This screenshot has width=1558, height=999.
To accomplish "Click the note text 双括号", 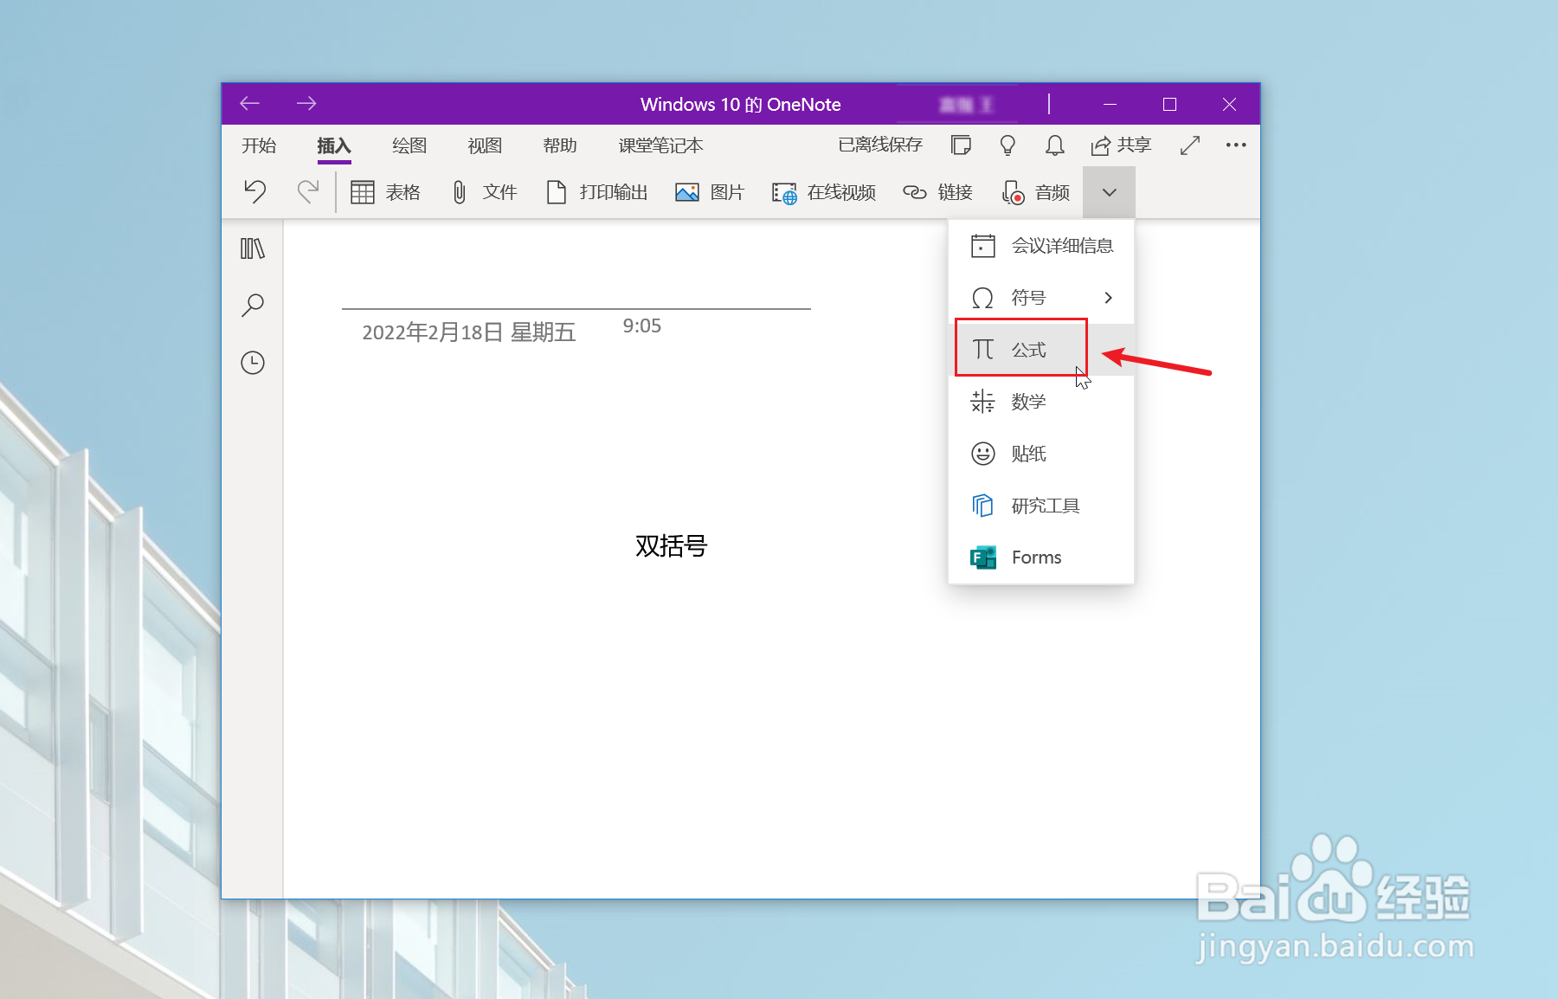I will [x=671, y=546].
